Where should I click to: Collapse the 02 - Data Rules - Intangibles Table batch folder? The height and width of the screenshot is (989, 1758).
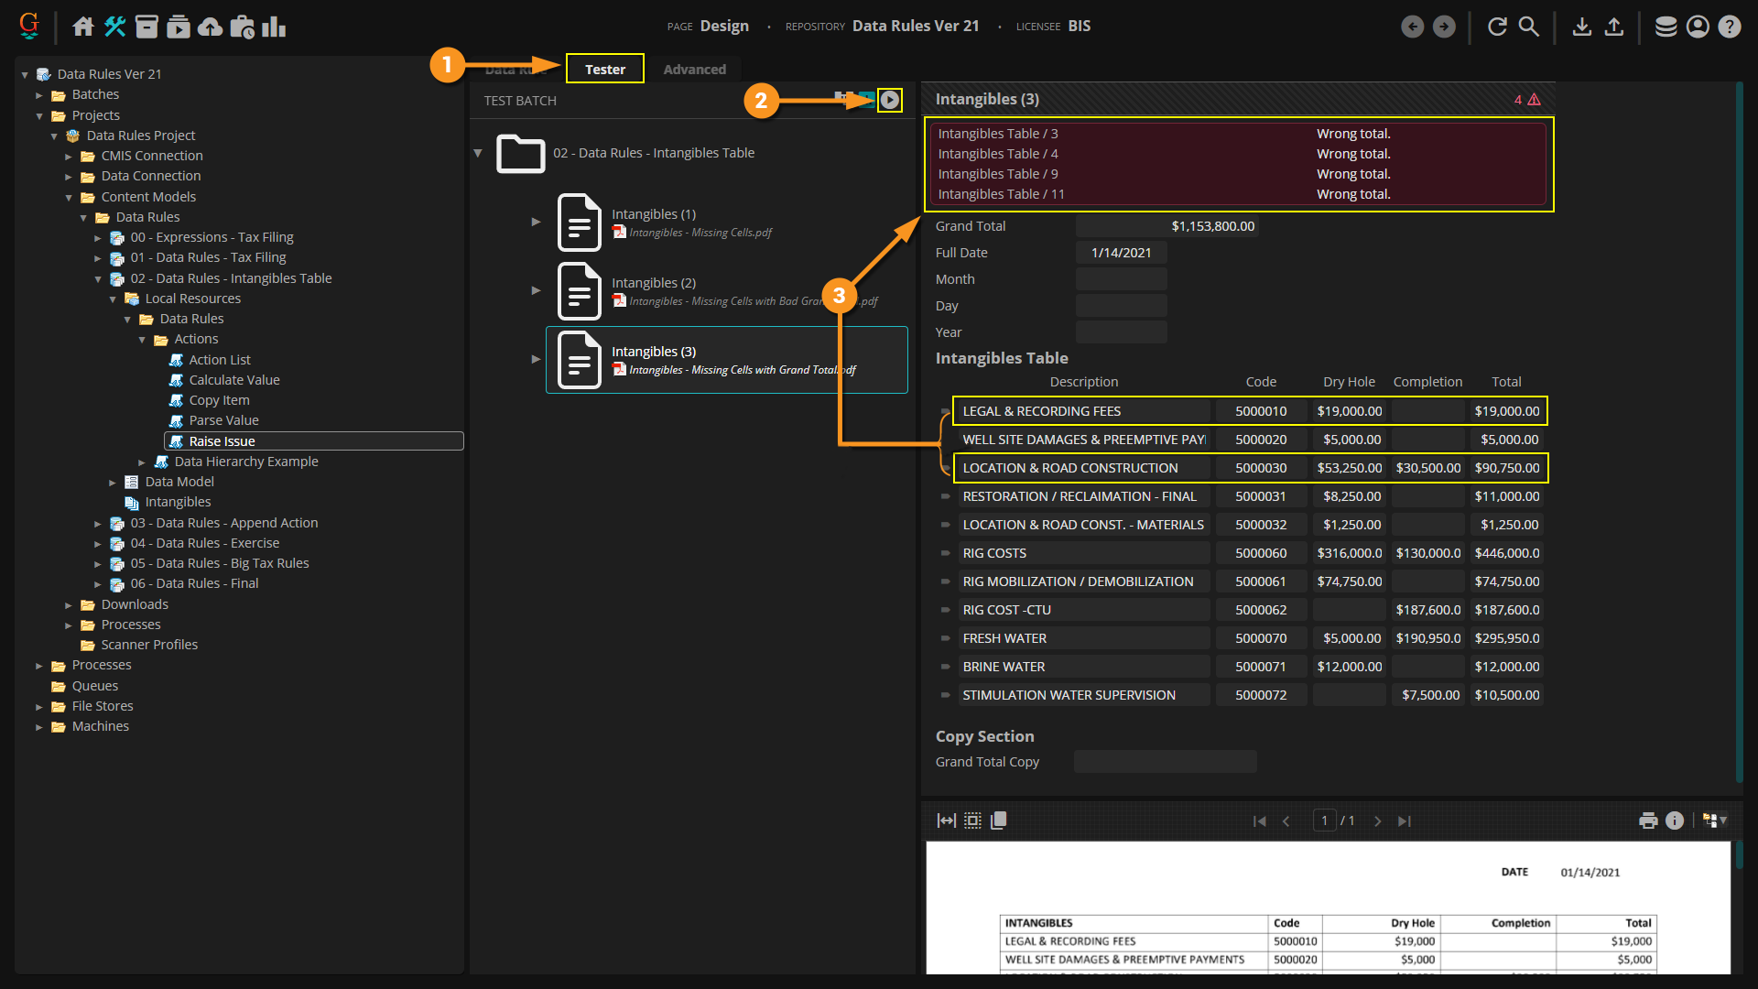pyautogui.click(x=478, y=153)
